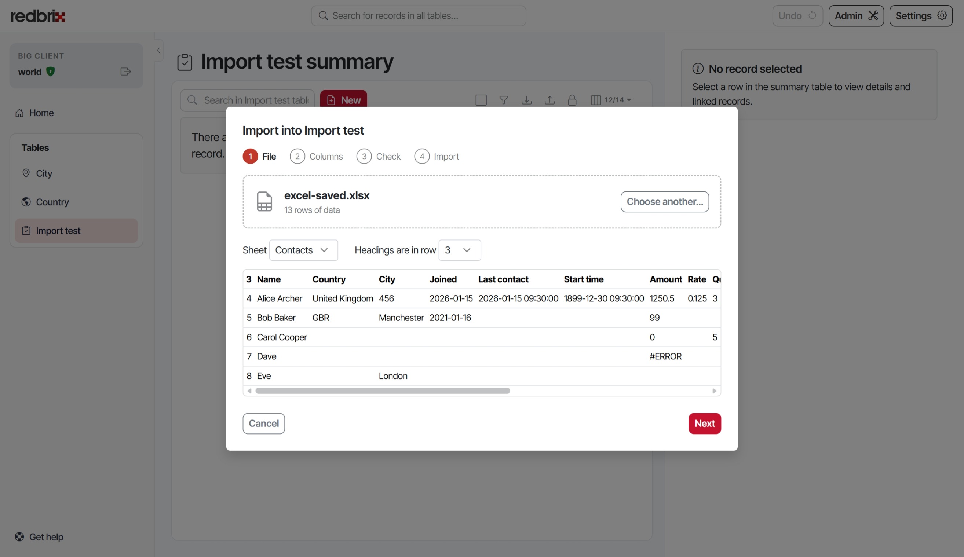The height and width of the screenshot is (557, 964).
Task: Click the New record button
Action: [x=343, y=99]
